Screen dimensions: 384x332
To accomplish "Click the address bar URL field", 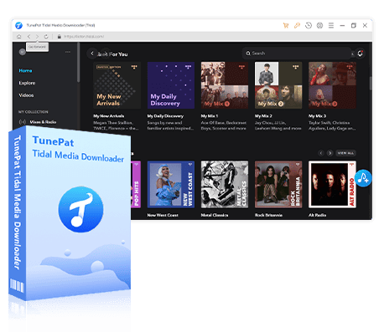I will coord(84,37).
